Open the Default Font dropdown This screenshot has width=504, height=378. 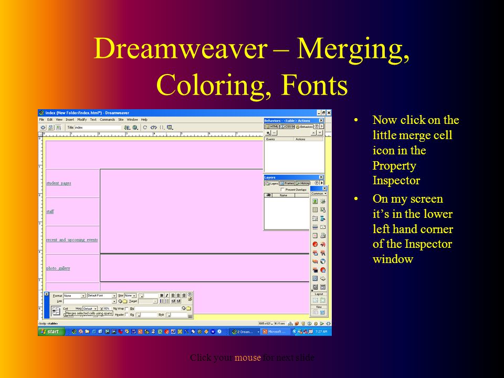[102, 296]
